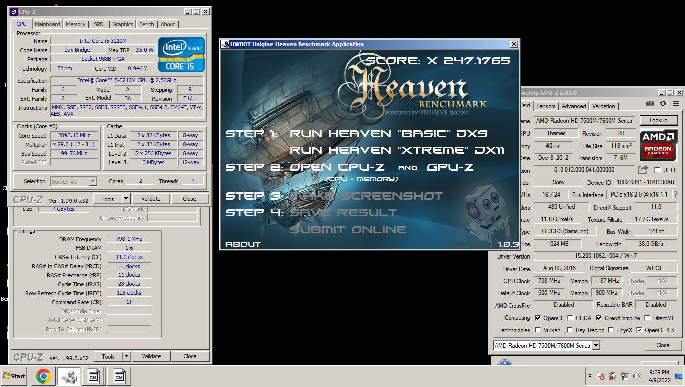Click Show Desktop button beside clock
The height and width of the screenshot is (387, 685).
(679, 376)
